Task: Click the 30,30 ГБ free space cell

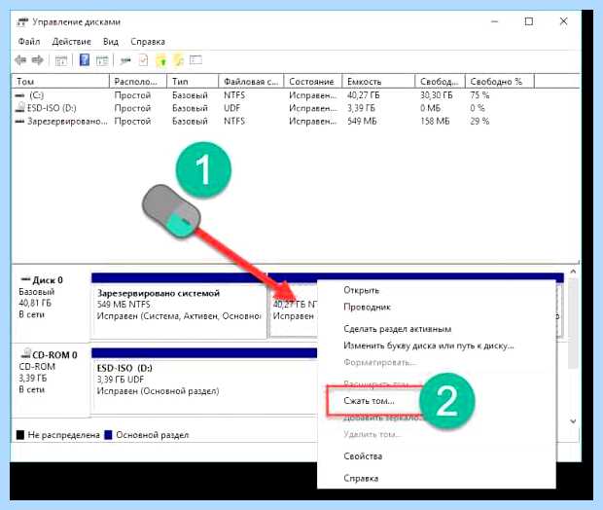Action: click(x=437, y=95)
